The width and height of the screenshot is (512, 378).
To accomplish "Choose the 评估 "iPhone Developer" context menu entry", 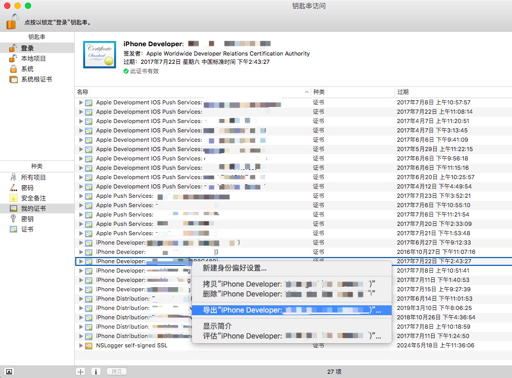I will coord(292,336).
